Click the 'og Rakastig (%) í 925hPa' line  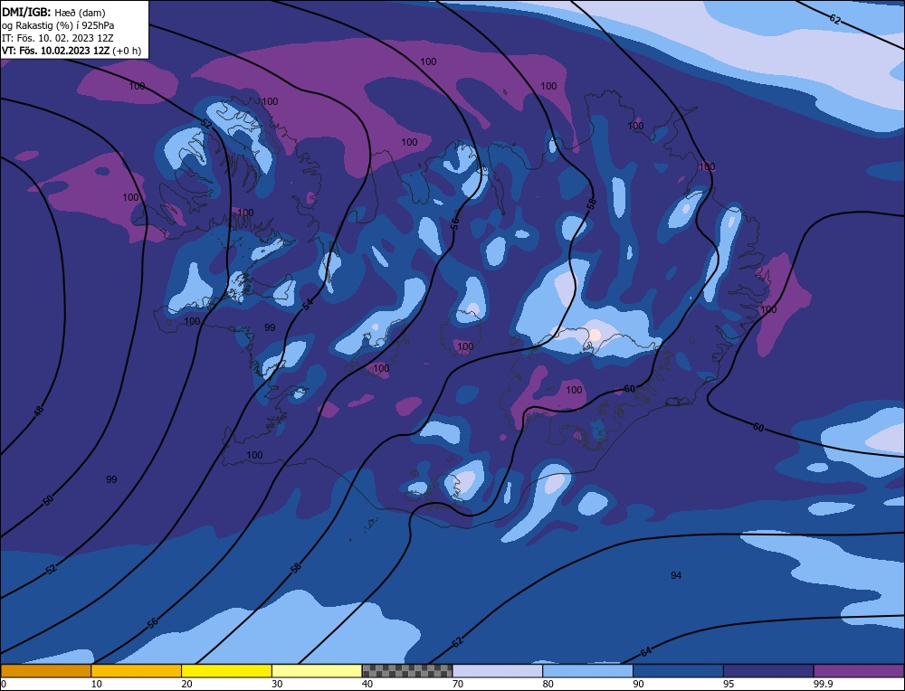(58, 25)
